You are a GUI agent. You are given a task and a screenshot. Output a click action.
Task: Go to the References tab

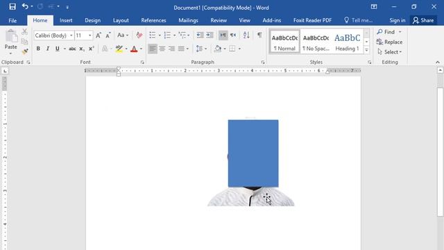click(x=153, y=20)
